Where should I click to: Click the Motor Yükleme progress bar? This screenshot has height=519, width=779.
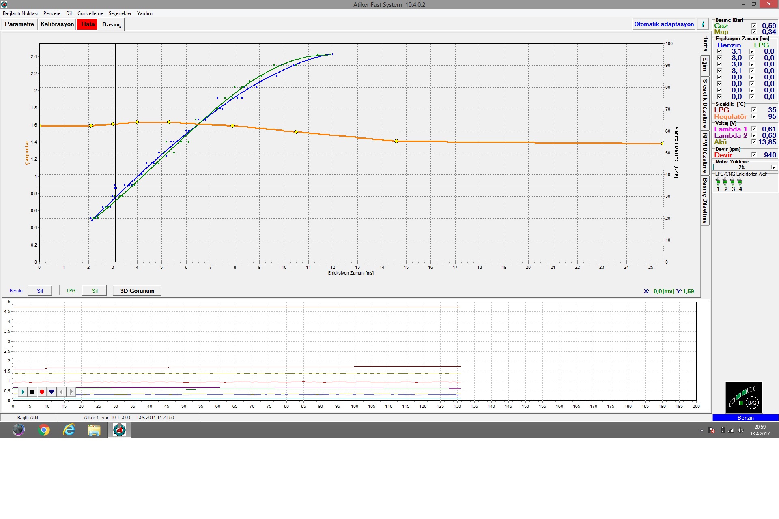[742, 167]
